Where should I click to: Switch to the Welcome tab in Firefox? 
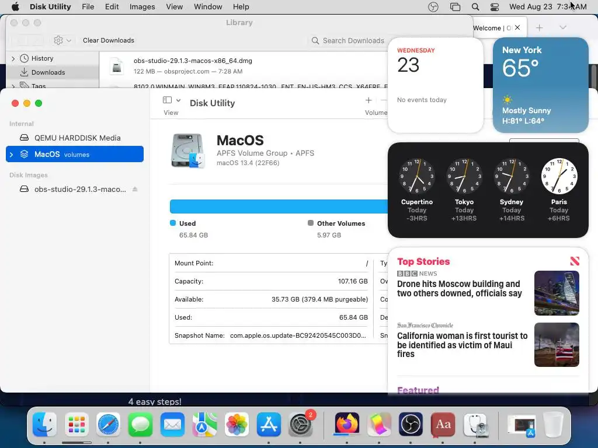pos(491,28)
